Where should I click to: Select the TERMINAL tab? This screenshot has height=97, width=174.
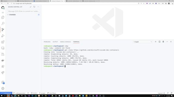point(76,42)
